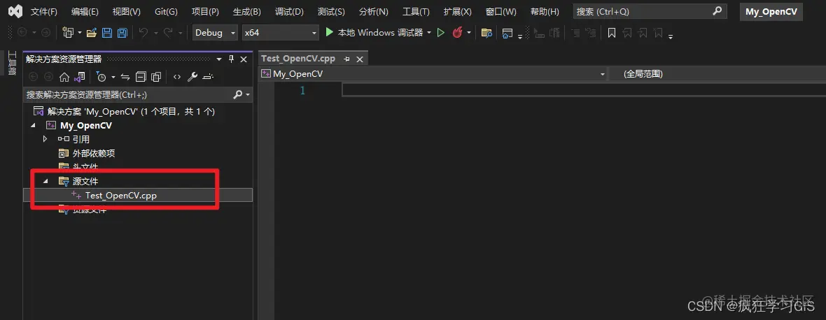
Task: Collapse all nodes in Solution Explorer
Action: click(x=141, y=78)
